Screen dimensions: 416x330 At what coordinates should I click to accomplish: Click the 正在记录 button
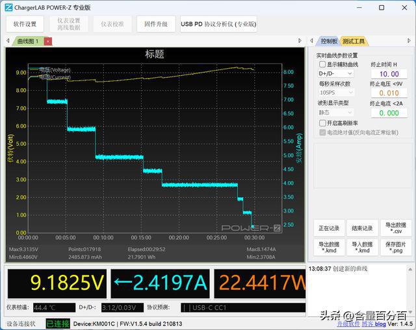[x=329, y=228]
